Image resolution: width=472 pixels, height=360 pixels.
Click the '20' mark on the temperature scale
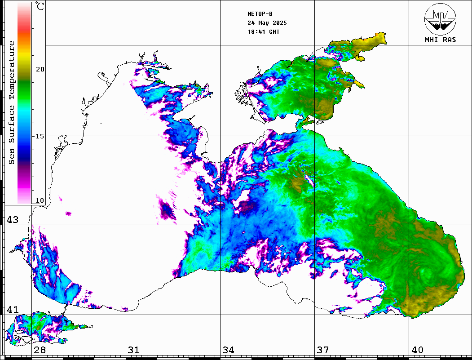point(40,69)
